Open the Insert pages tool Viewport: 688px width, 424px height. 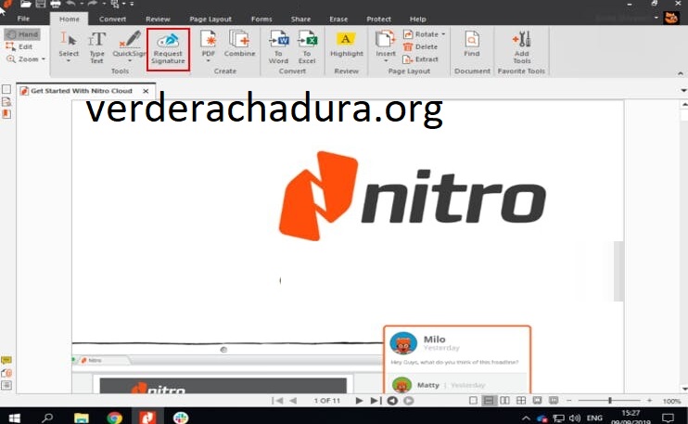[386, 46]
